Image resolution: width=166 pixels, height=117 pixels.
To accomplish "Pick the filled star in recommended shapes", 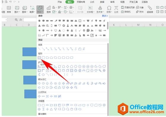I will 96,35.
